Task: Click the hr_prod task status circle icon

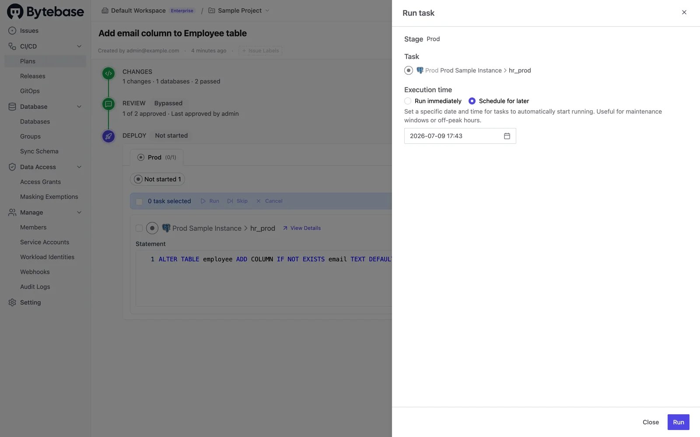Action: pos(152,228)
